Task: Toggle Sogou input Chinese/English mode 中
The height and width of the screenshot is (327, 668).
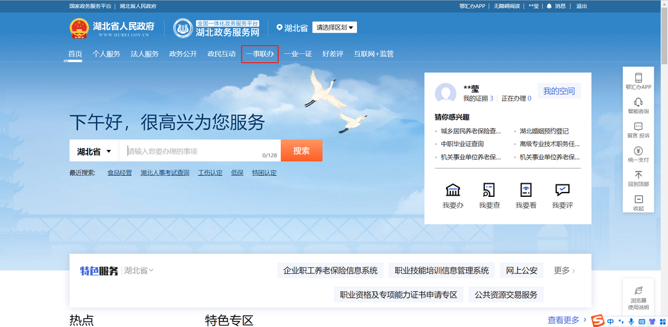Action: 610,321
